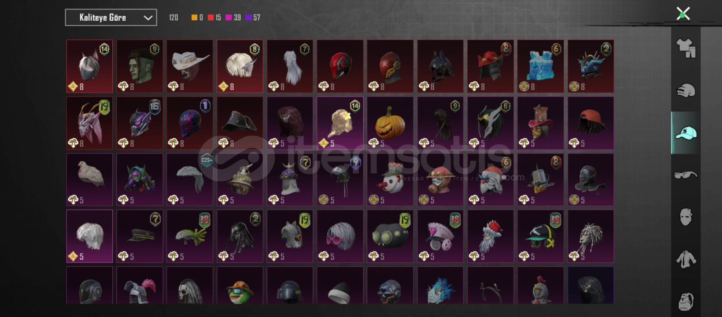Select the cap headwear category tab
Viewport: 722px width, 317px height.
coord(685,133)
